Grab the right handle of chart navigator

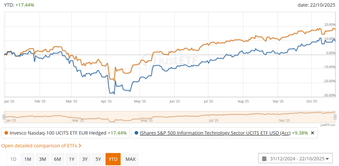tap(335, 117)
